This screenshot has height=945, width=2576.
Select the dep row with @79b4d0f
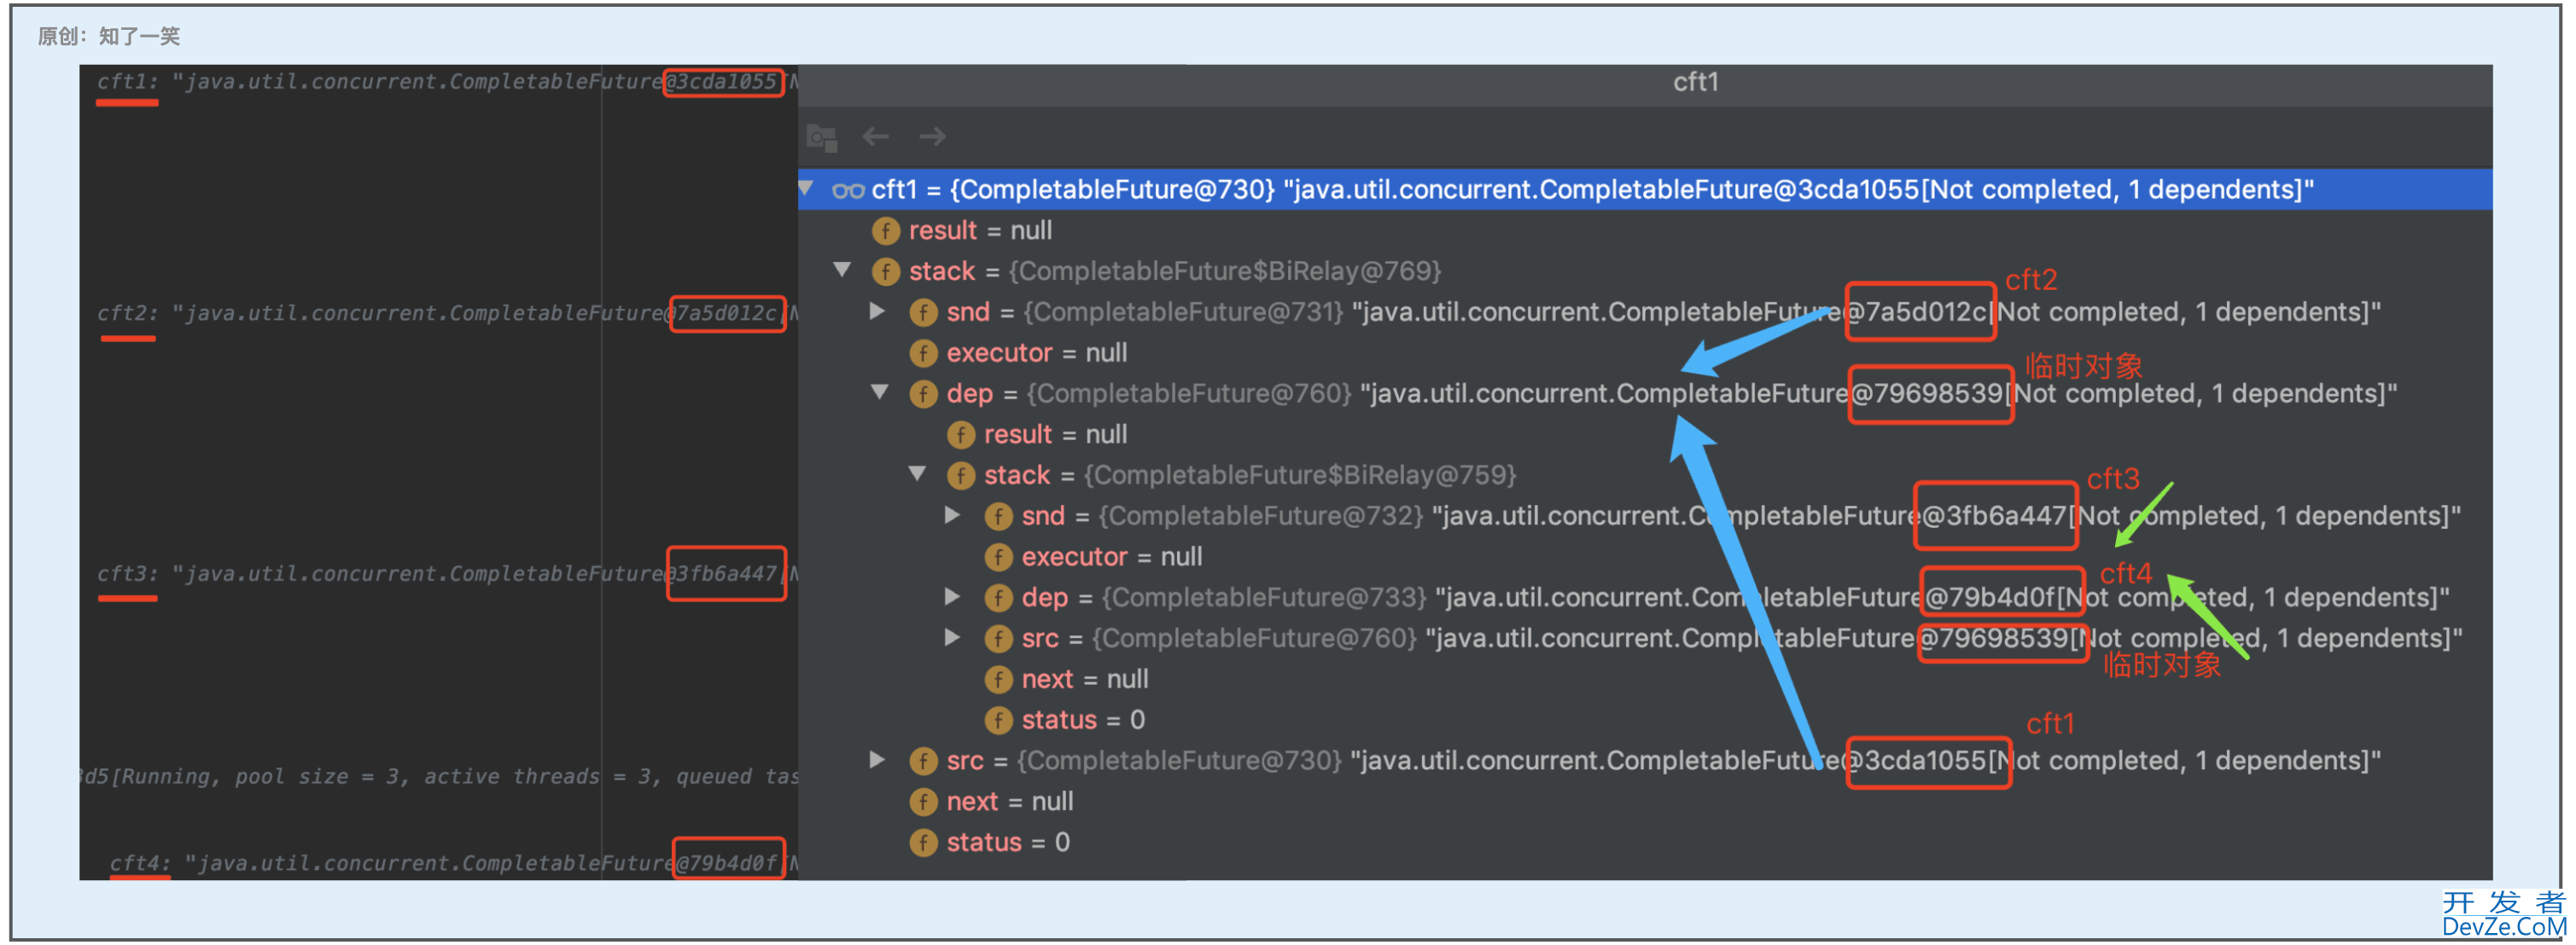tap(1644, 599)
